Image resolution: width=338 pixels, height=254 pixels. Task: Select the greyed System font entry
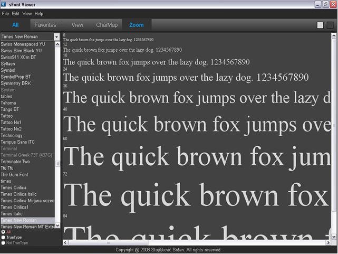coord(27,90)
